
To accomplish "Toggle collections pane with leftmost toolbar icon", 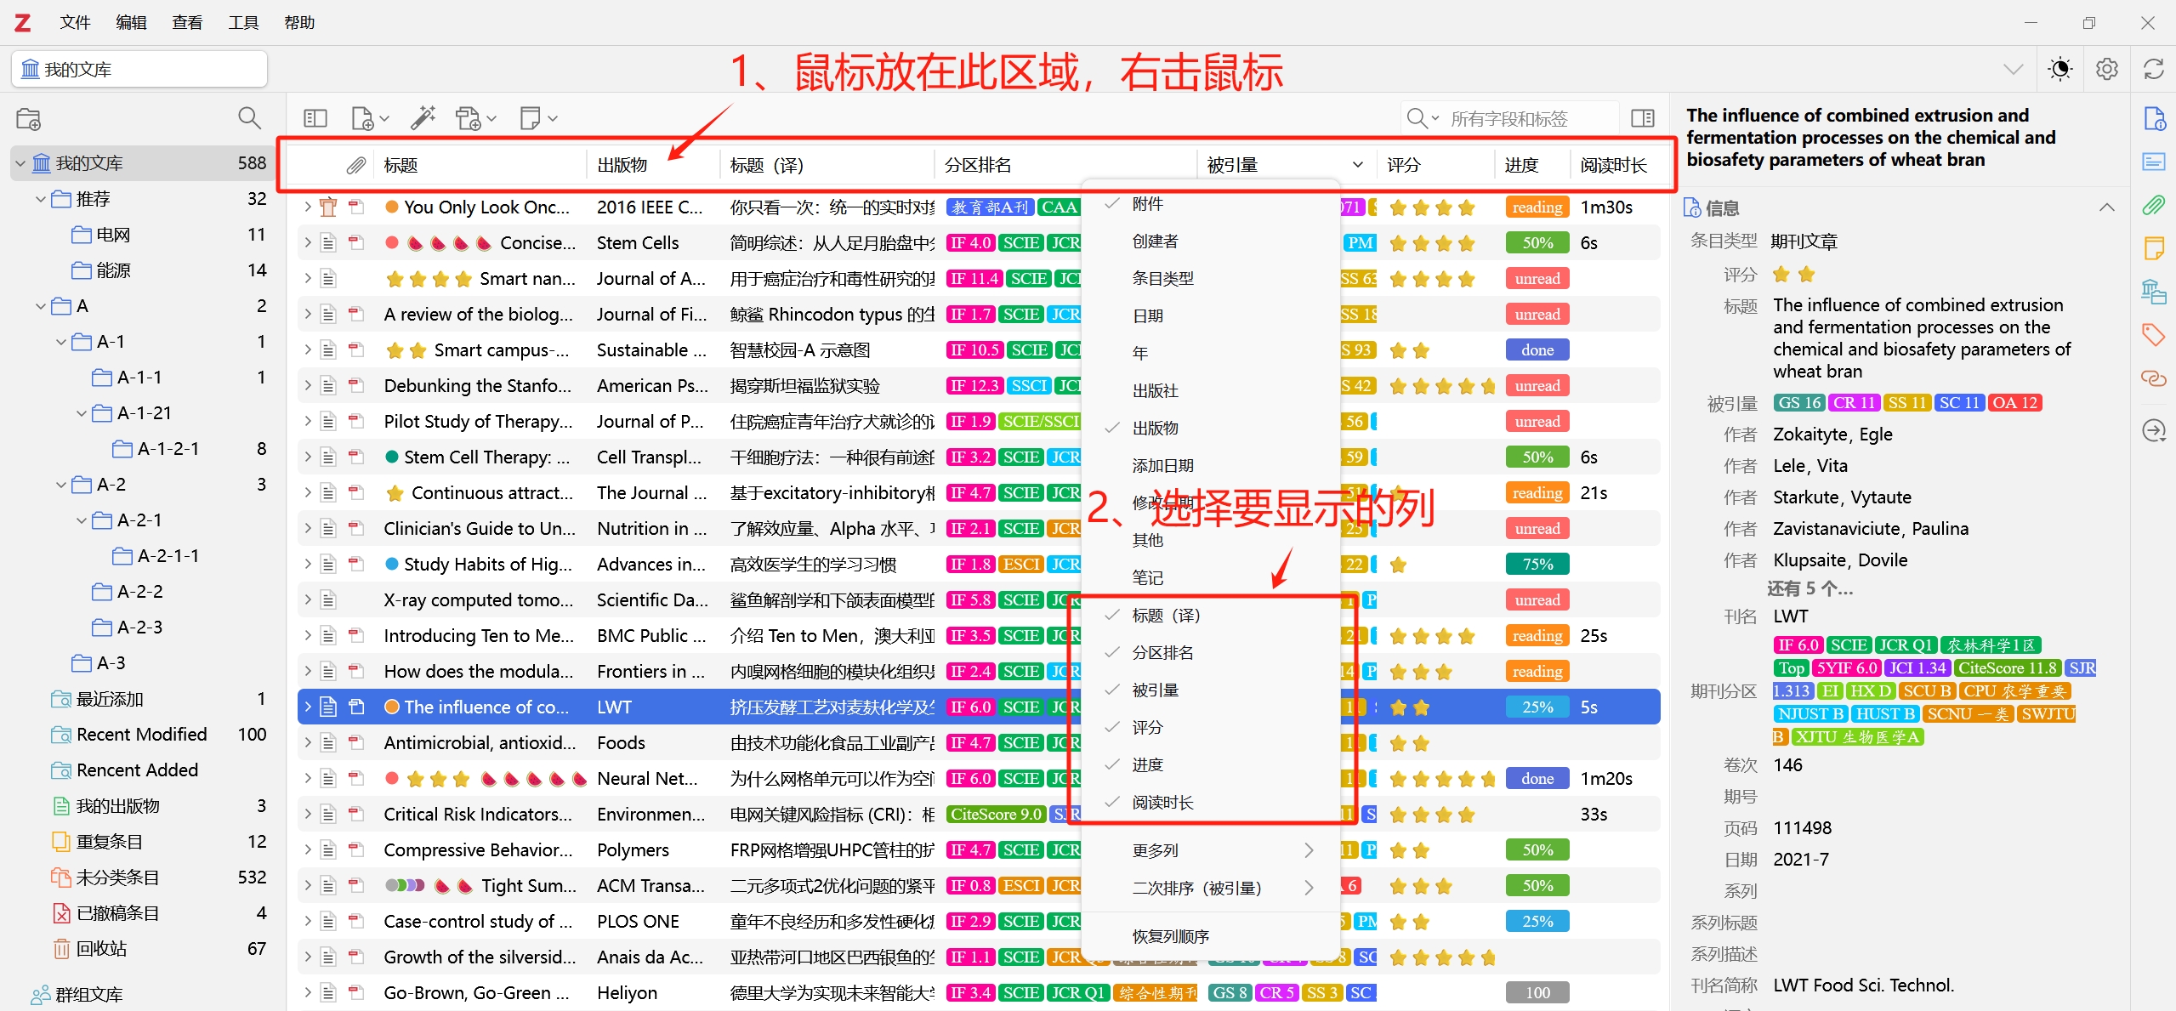I will (315, 117).
